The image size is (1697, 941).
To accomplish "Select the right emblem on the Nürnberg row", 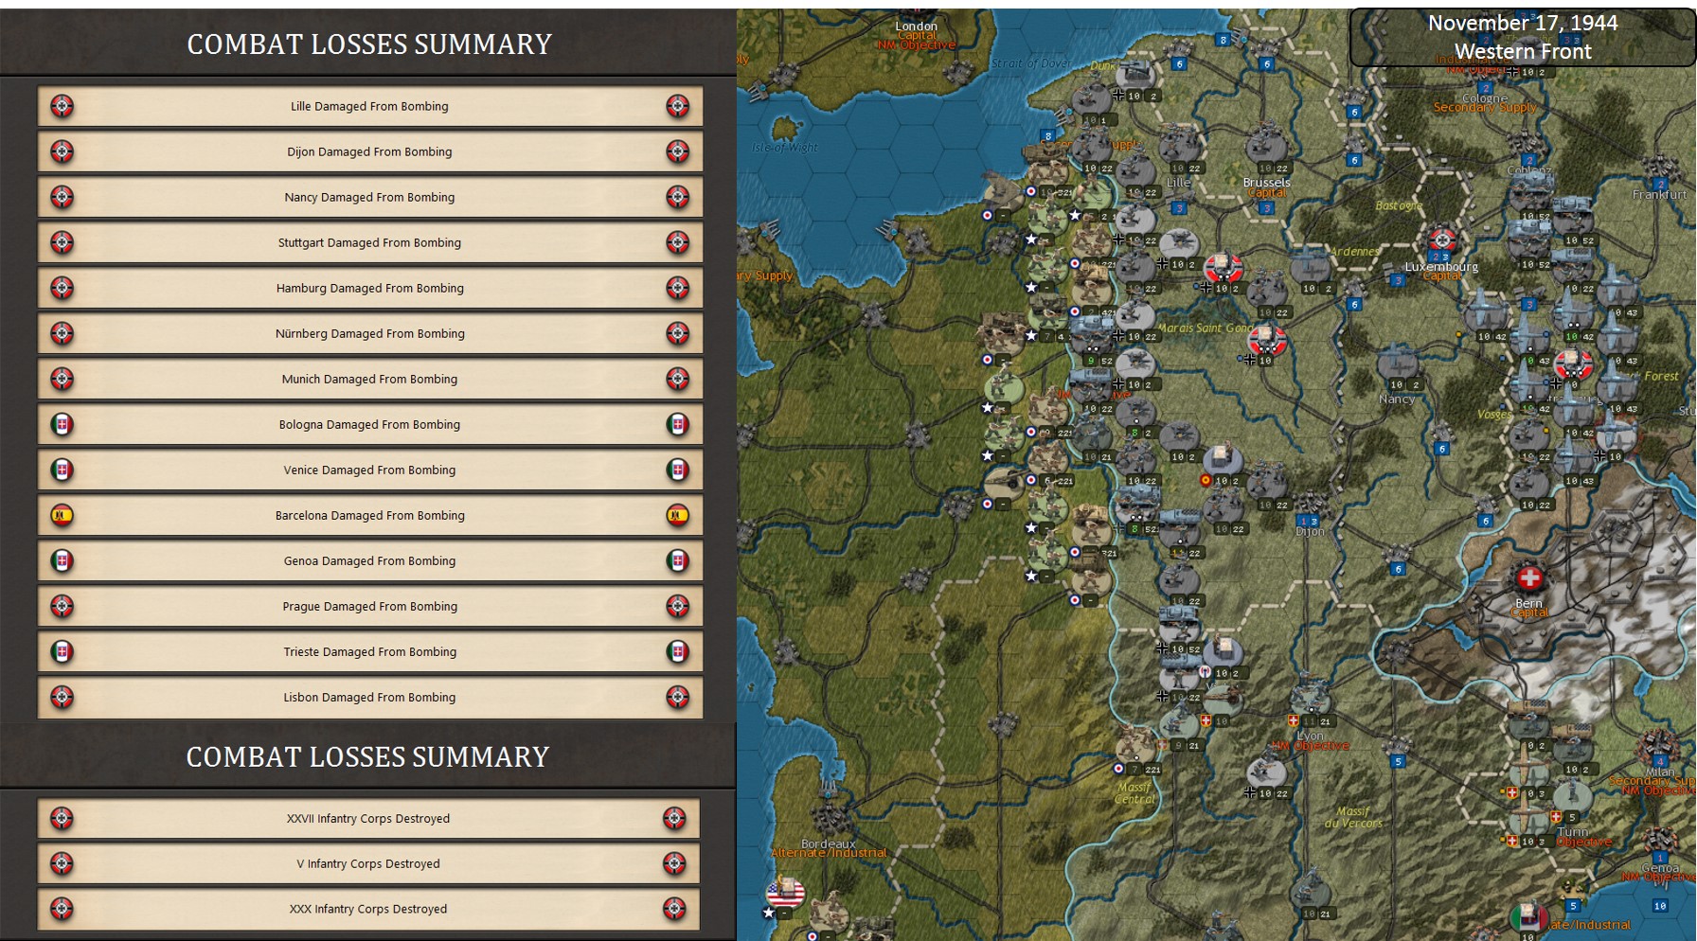I will 677,333.
